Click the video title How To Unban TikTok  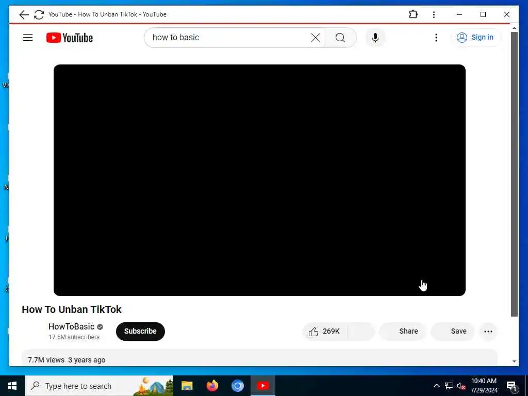71,309
